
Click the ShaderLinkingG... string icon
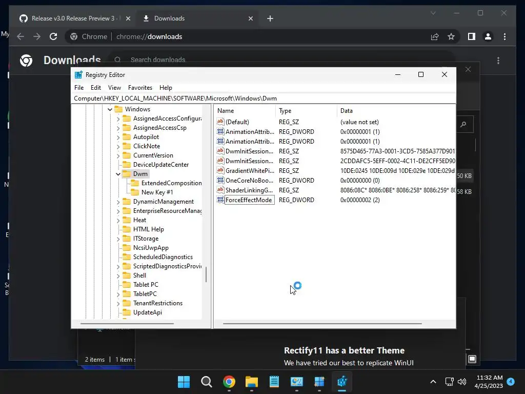click(x=220, y=190)
